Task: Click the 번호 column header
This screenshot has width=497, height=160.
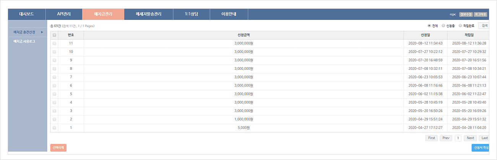Action: tap(71, 35)
